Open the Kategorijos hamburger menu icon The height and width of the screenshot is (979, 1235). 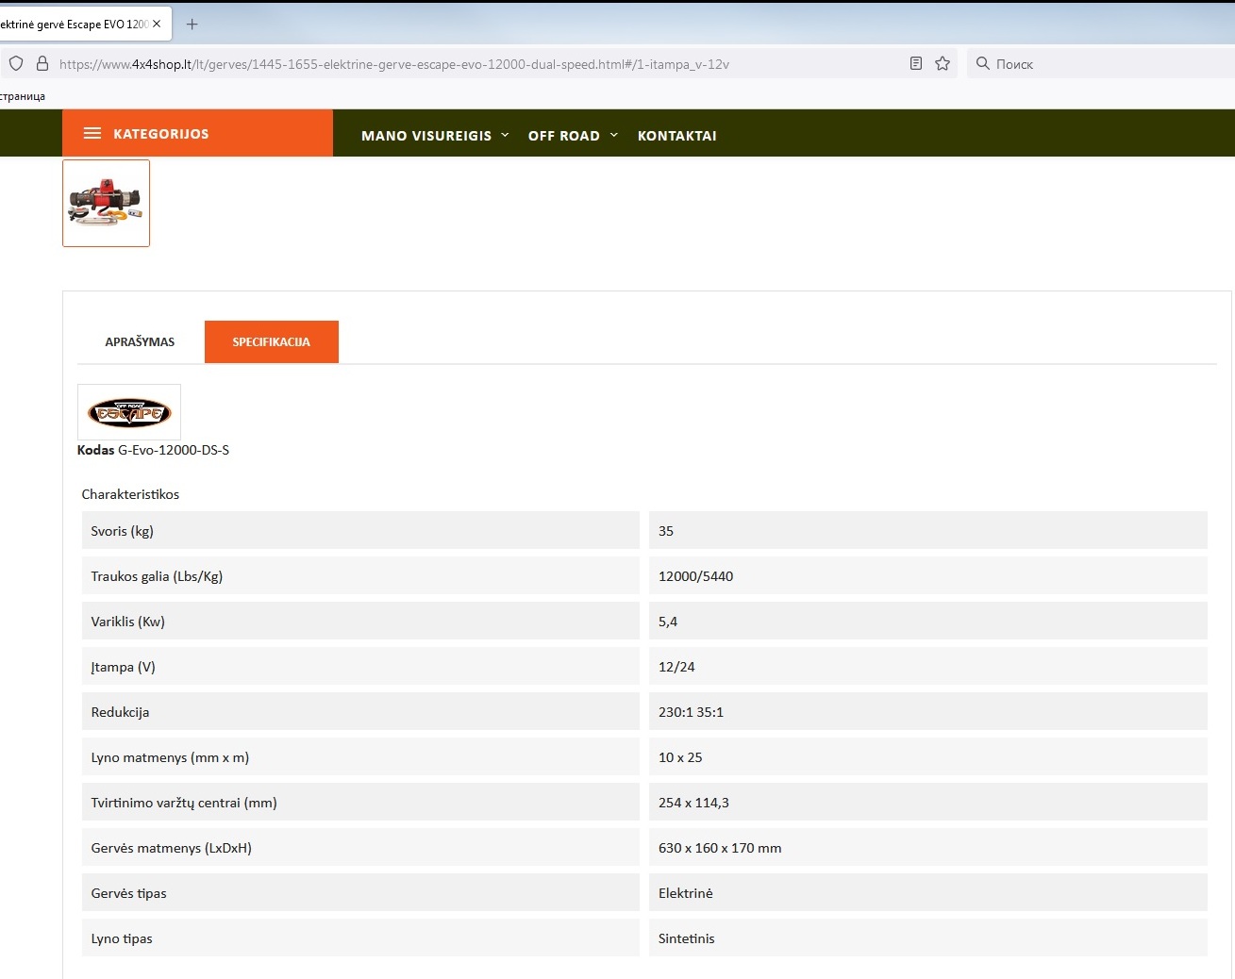click(x=92, y=134)
